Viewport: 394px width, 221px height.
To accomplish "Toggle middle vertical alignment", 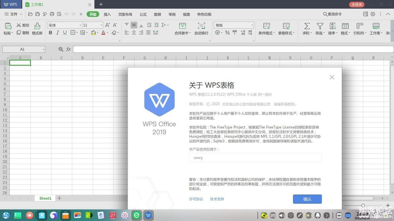I will tap(134, 25).
